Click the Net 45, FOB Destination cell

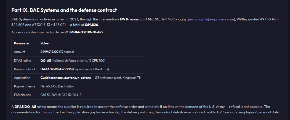coord(91,86)
